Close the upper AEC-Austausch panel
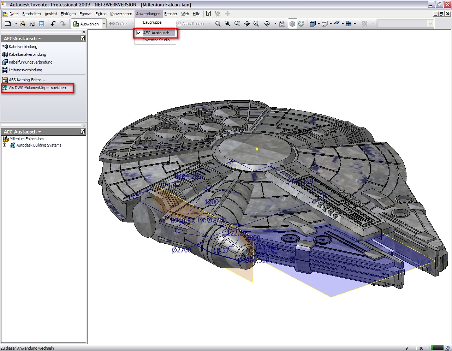The image size is (452, 351). coord(84,32)
